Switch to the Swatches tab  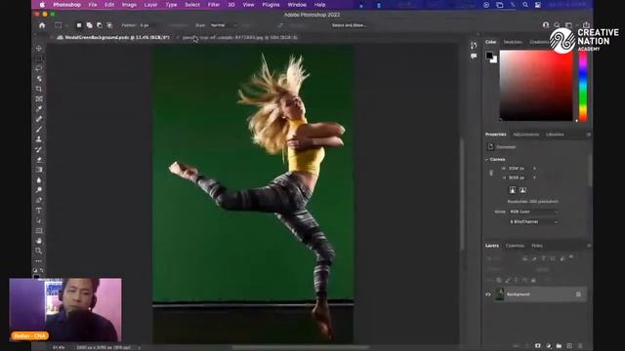click(x=513, y=42)
